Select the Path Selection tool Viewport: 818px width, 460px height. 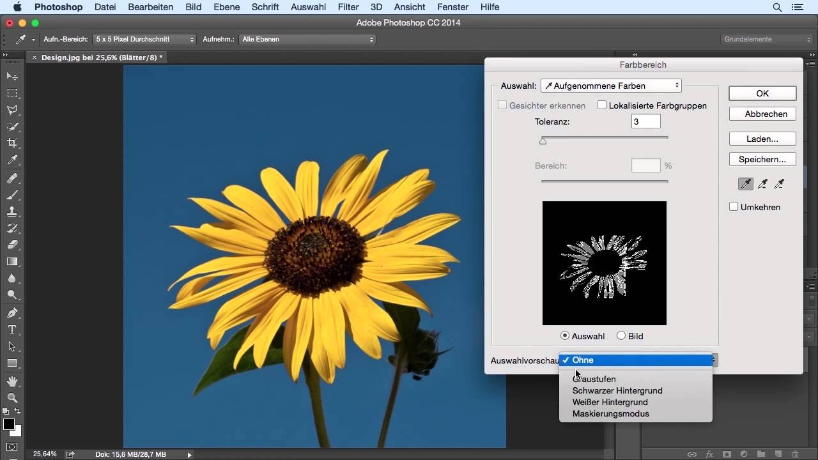pyautogui.click(x=12, y=346)
